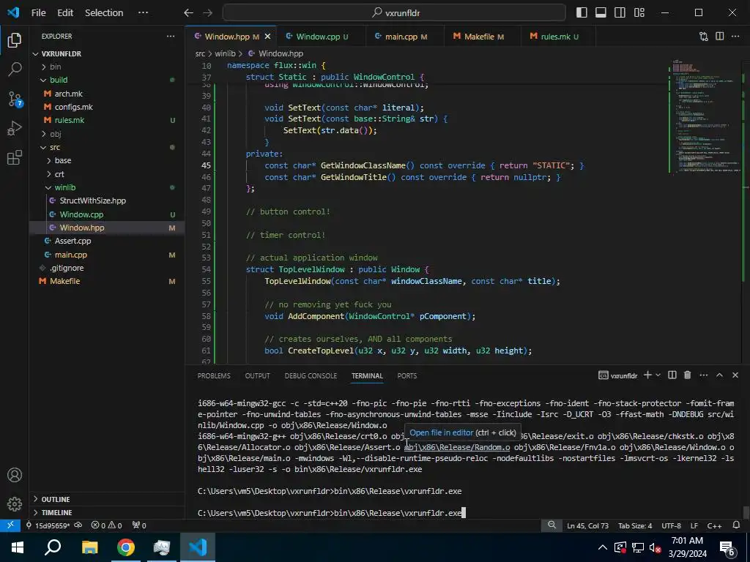This screenshot has height=562, width=750.
Task: Click branch 15d95659* in status bar
Action: (48, 525)
